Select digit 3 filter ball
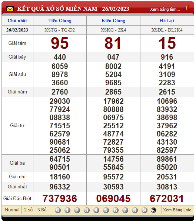196x221 pixels. (87, 210)
